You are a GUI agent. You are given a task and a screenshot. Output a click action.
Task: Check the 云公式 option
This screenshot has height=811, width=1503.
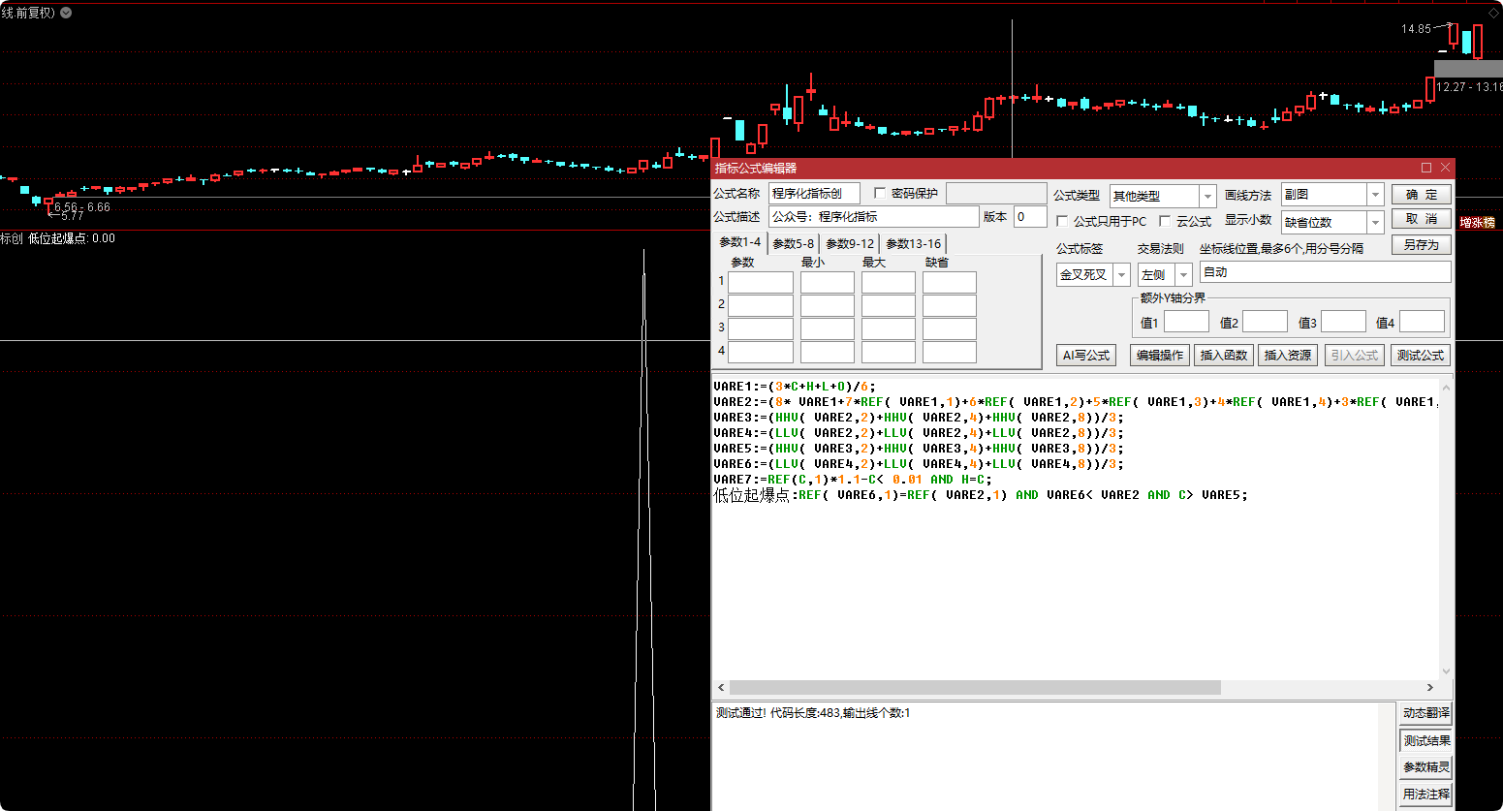[x=1165, y=222]
